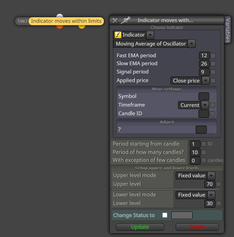
Task: Toggle the Timeframe checkbox
Action: [213, 105]
